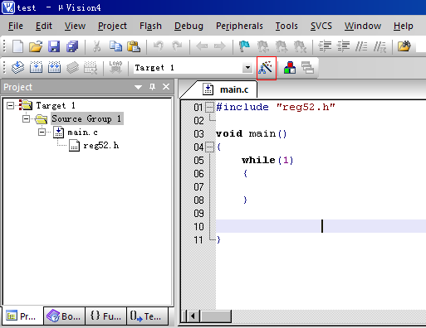Paste clipboard with the Paste icon
426x328 pixels.
click(x=134, y=46)
